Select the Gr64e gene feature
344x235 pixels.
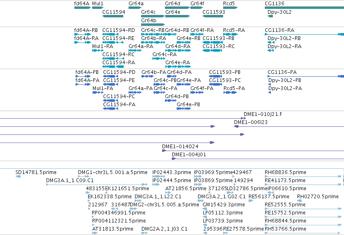pyautogui.click(x=178, y=16)
